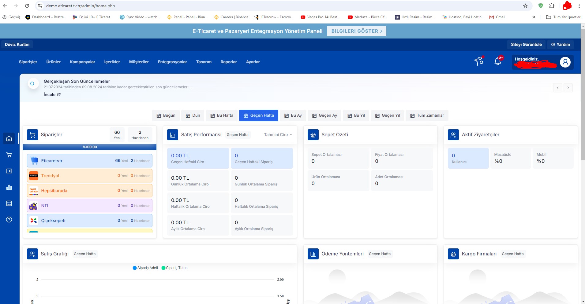The image size is (585, 304).
Task: Click the Siteyi Görüntüle button
Action: [526, 44]
